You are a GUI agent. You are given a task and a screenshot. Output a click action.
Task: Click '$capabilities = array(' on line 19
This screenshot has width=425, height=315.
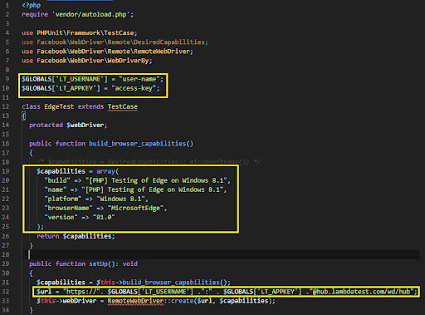[77, 171]
